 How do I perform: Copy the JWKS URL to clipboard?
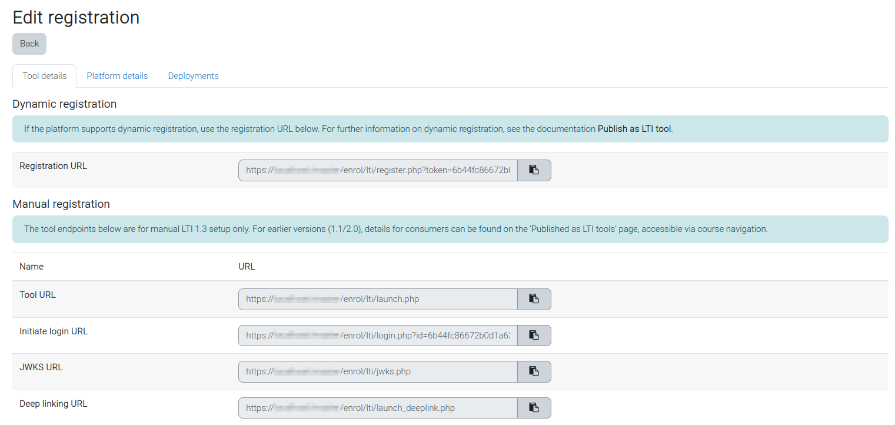(534, 371)
